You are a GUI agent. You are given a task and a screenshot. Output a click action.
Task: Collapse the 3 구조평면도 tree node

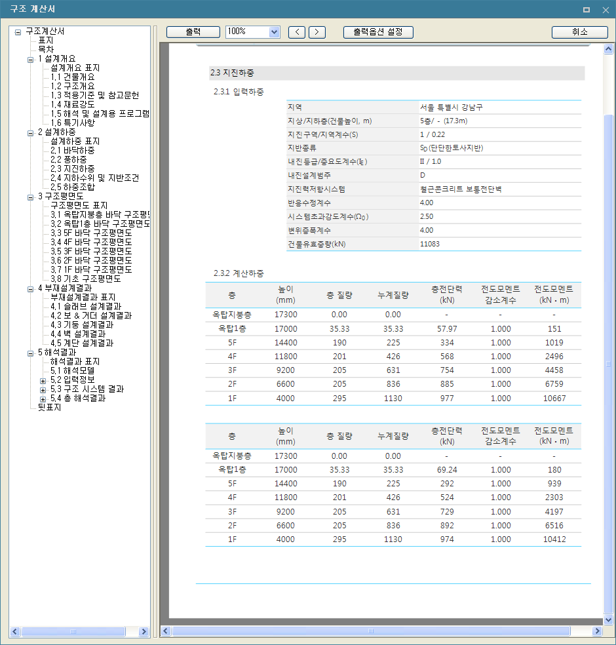[30, 197]
